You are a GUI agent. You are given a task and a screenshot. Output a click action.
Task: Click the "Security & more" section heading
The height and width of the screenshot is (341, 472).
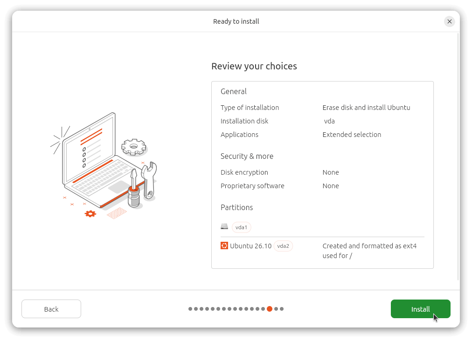coord(247,157)
